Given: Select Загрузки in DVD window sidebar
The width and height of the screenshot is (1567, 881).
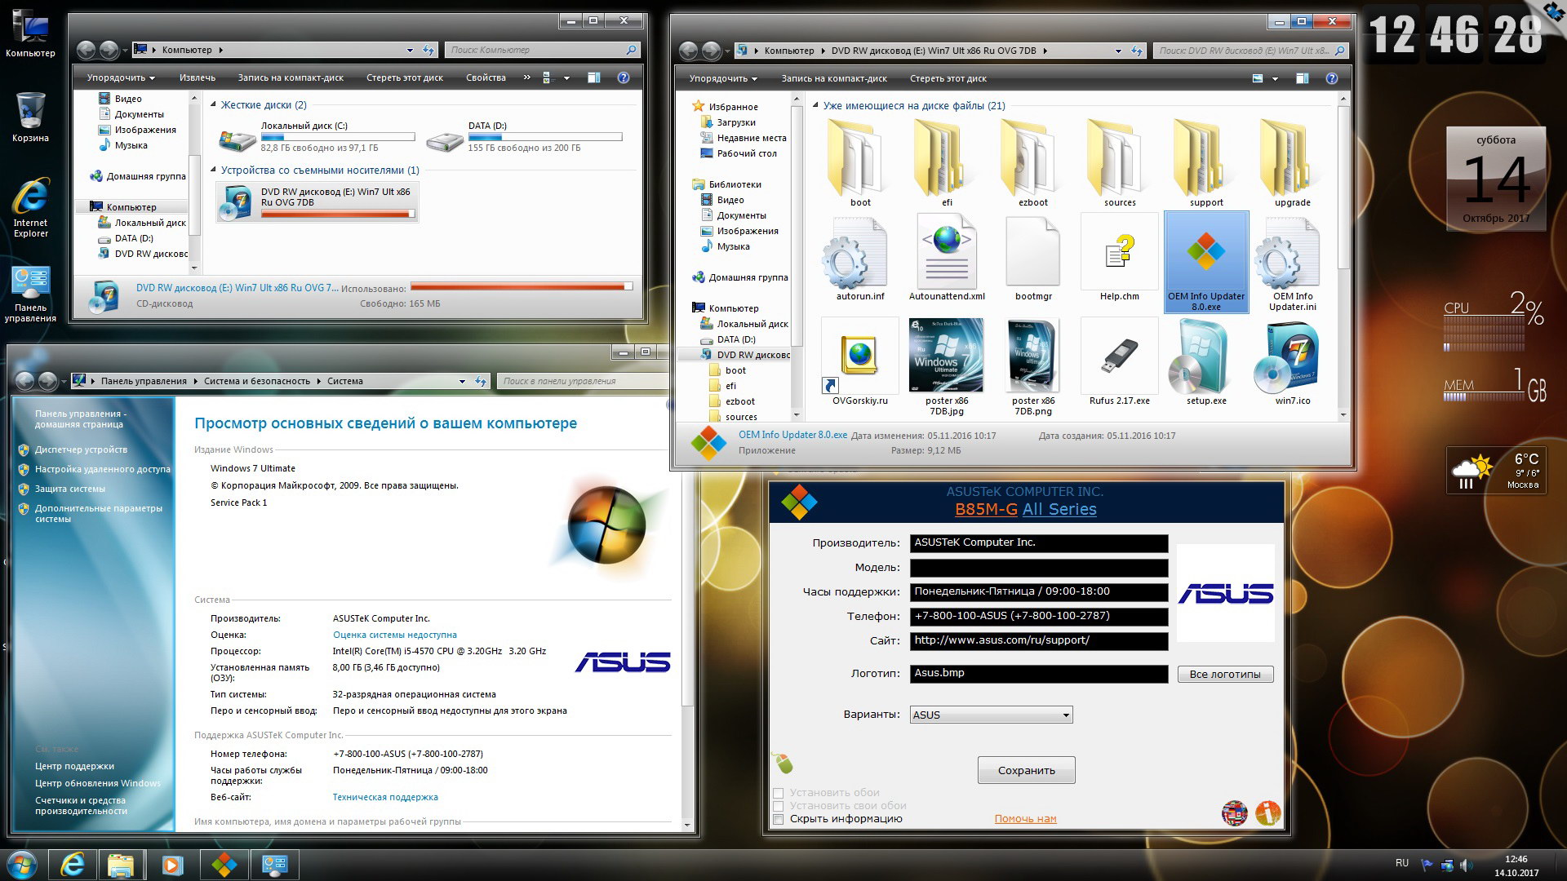Looking at the screenshot, I should point(736,122).
